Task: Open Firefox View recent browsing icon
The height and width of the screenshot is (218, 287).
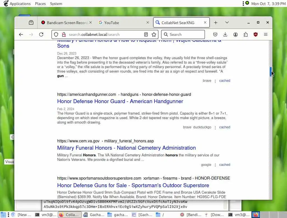Action: pyautogui.click(x=31, y=22)
